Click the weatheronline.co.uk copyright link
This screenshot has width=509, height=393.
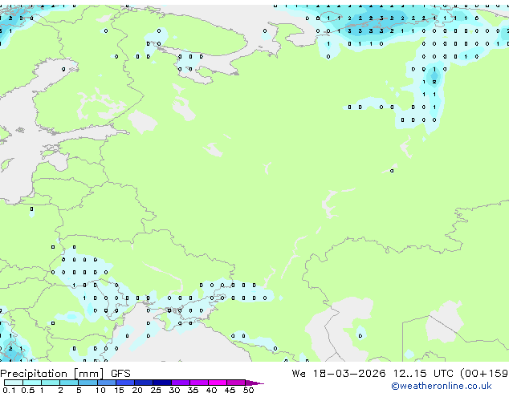(442, 386)
